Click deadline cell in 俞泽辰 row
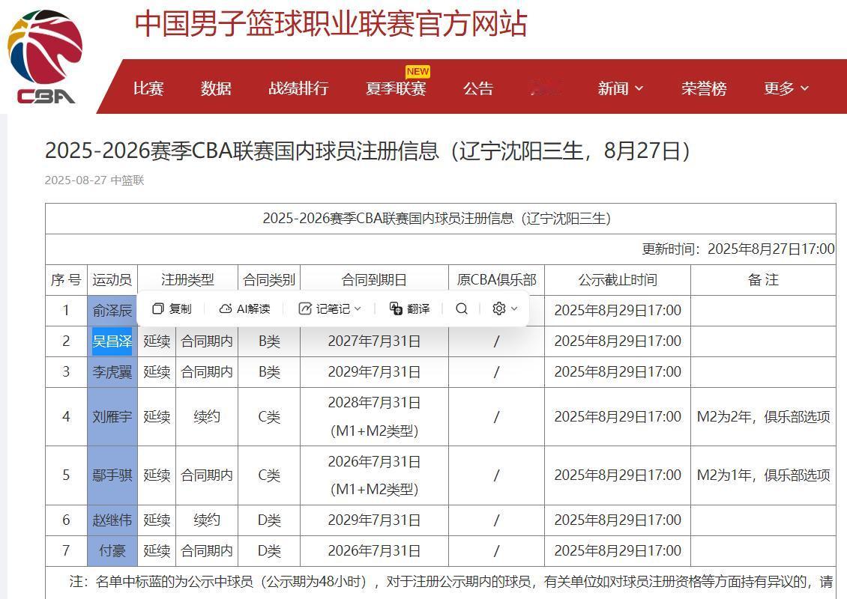This screenshot has width=847, height=599. point(618,310)
